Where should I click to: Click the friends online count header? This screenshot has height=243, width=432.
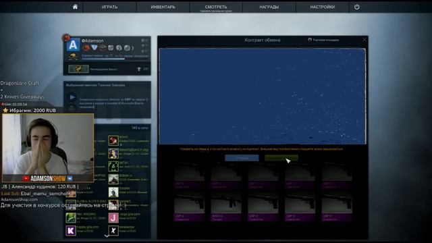[x=140, y=128]
